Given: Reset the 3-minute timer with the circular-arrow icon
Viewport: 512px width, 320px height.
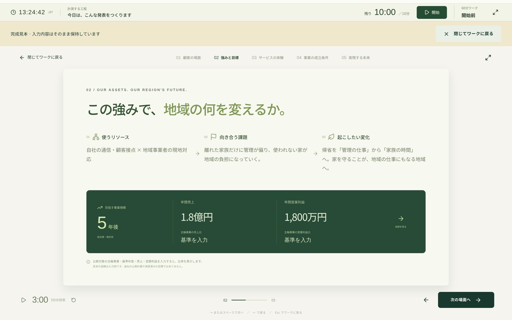Looking at the screenshot, I should (x=74, y=300).
